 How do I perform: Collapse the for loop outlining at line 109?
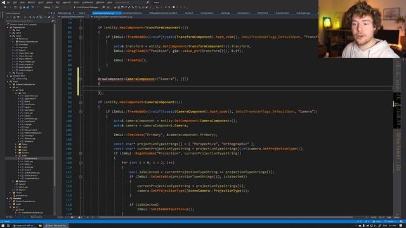tap(81, 163)
